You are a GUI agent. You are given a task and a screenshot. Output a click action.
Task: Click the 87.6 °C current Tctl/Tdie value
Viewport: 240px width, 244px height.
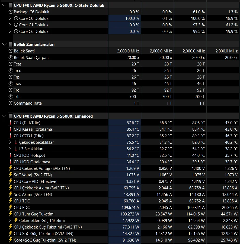[133, 123]
